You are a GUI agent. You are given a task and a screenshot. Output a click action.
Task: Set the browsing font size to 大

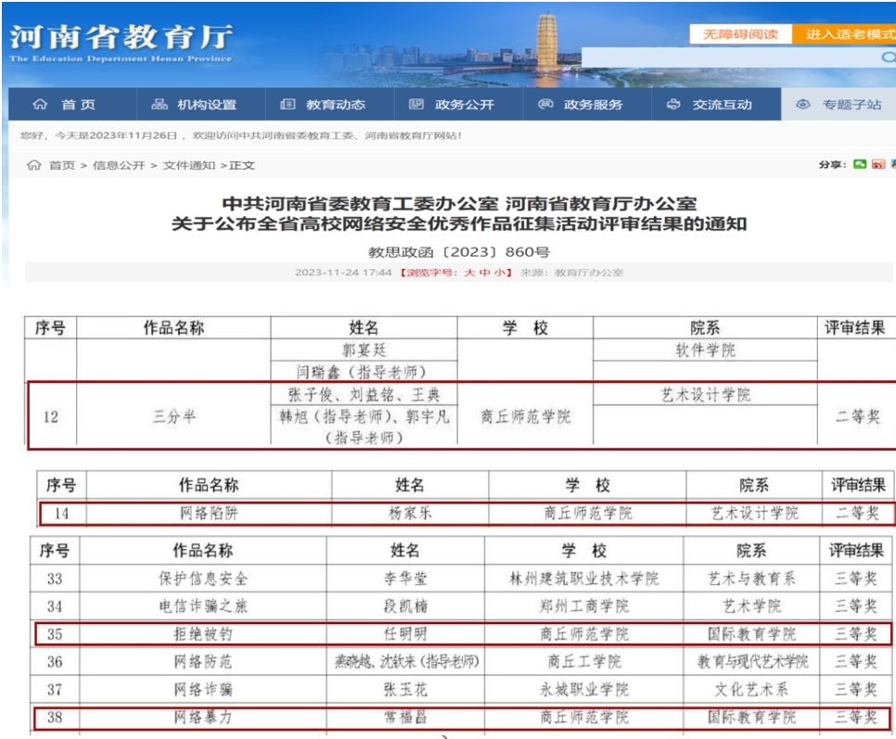469,273
